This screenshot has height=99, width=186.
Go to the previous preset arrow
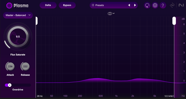[129, 5]
